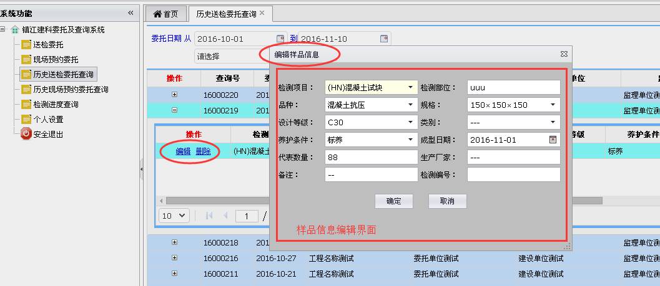This screenshot has height=286, width=660.
Task: Go to first page in pager
Action: tap(209, 216)
